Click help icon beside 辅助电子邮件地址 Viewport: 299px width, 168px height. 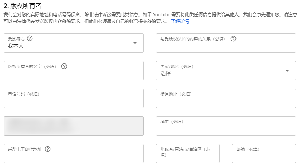48,149
